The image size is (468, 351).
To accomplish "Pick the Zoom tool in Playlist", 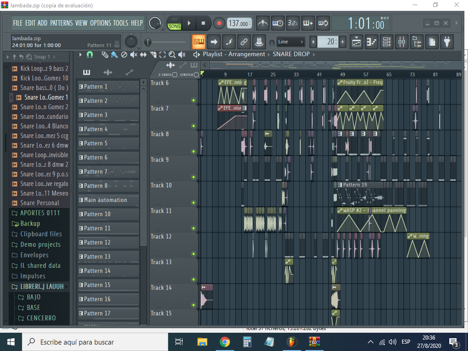I will coord(172,54).
